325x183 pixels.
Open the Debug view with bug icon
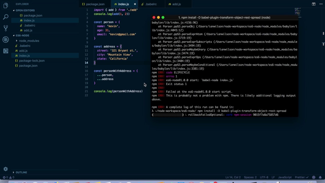tap(6, 39)
